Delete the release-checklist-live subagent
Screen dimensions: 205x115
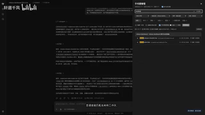(197, 38)
